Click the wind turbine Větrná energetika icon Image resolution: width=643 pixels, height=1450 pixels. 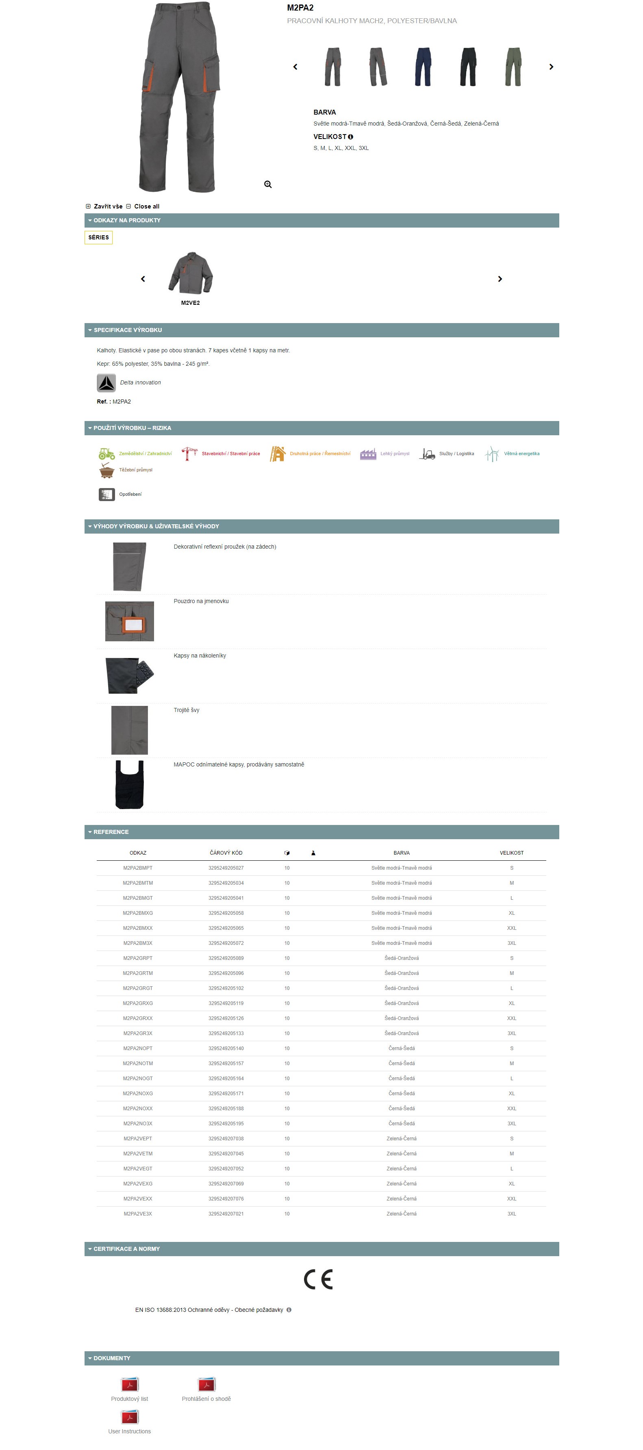[492, 454]
